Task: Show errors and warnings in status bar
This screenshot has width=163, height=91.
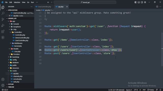Action: [5, 90]
